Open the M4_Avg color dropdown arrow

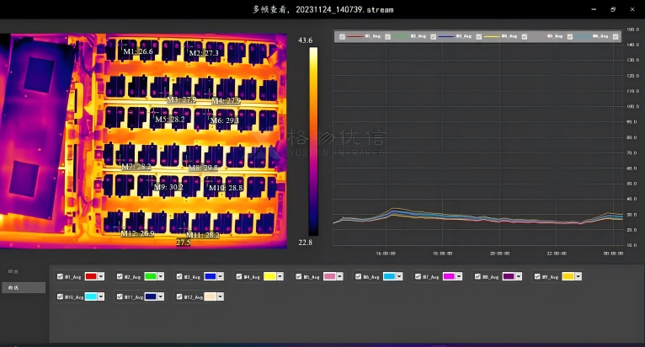click(280, 276)
